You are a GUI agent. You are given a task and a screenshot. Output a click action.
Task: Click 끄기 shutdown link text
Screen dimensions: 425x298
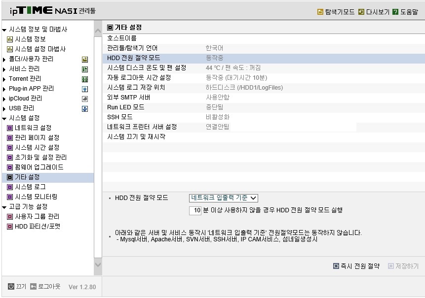pyautogui.click(x=21, y=286)
